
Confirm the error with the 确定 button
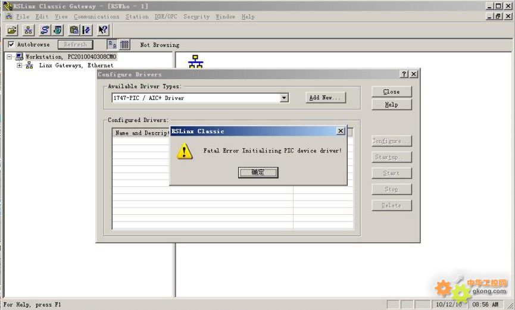tap(258, 173)
